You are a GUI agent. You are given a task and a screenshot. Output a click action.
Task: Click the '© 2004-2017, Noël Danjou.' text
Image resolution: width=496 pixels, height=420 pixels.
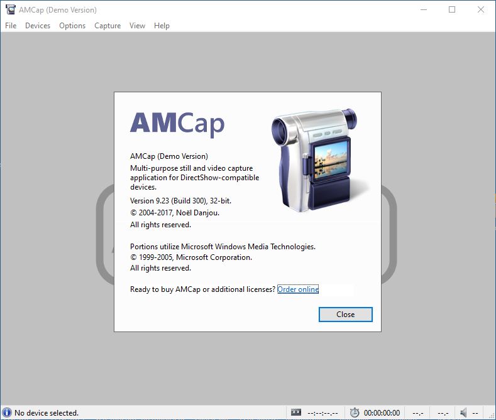click(175, 213)
